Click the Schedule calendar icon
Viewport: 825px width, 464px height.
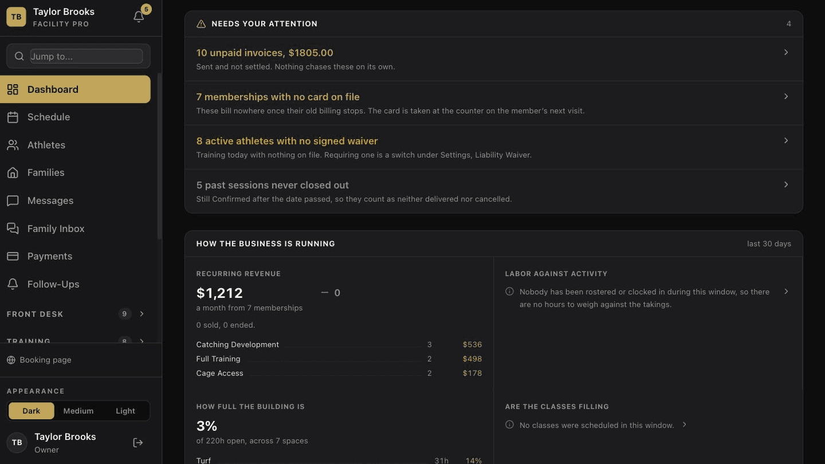coord(13,117)
